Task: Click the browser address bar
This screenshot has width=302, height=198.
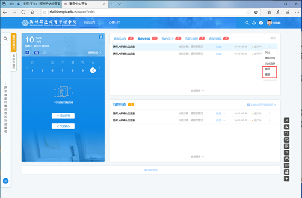Action: coord(146,12)
